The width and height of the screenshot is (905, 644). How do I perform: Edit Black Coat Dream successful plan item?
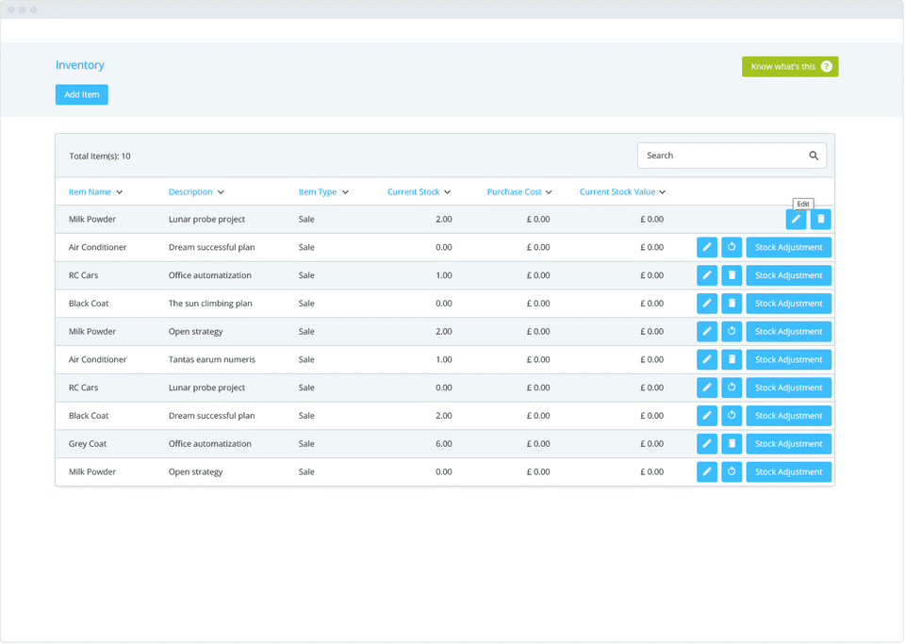(x=707, y=416)
